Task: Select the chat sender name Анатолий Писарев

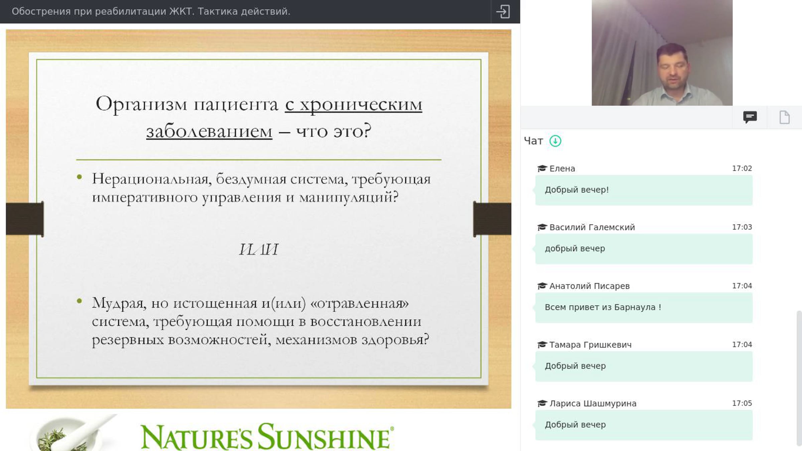Action: [589, 286]
